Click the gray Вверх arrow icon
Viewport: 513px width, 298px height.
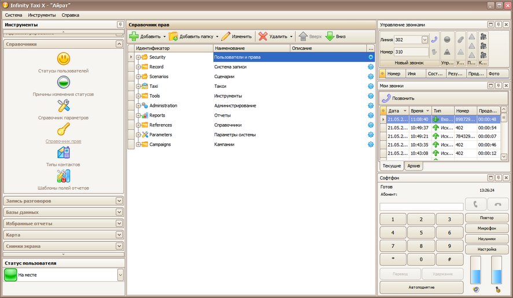tap(303, 36)
